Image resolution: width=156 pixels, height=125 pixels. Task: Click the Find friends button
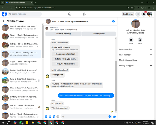click(x=128, y=14)
